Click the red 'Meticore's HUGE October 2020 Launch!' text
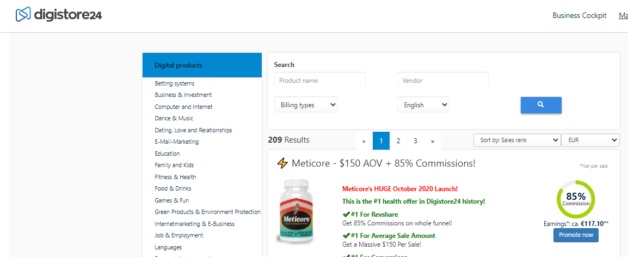 (x=399, y=188)
